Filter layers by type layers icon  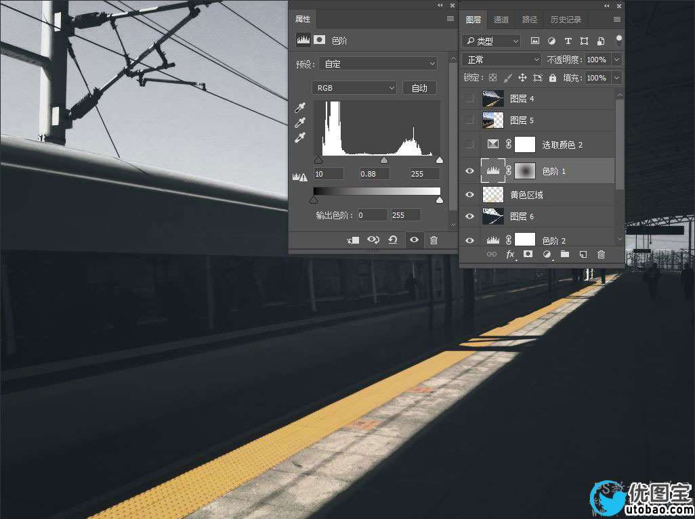click(568, 41)
